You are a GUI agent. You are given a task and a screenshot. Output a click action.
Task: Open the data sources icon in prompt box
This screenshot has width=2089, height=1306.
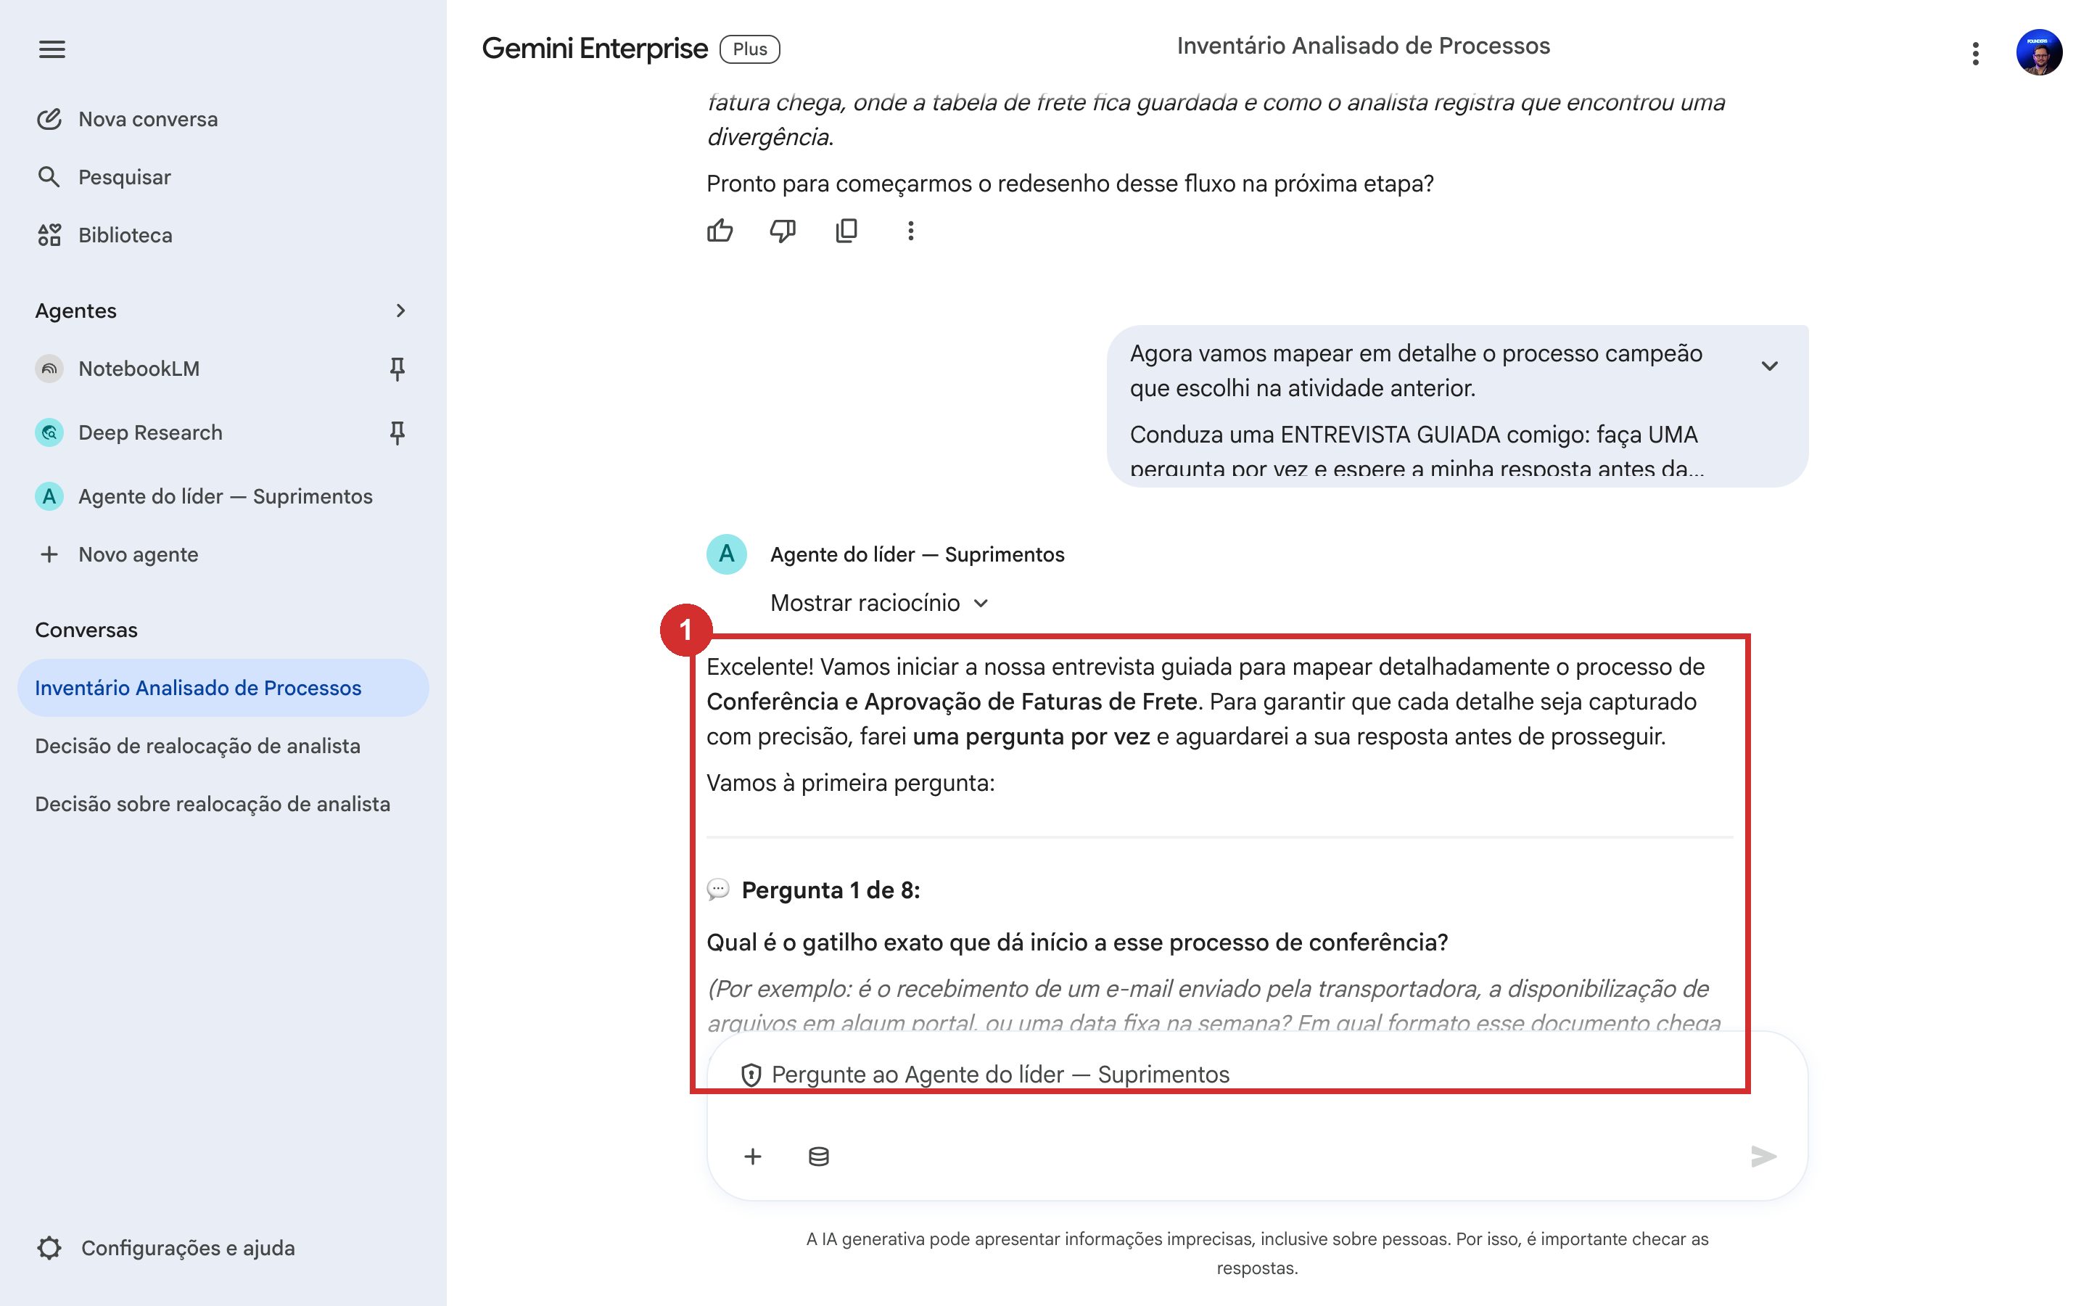coord(818,1157)
